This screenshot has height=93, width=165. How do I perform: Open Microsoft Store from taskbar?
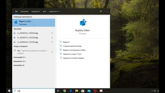coord(83,91)
